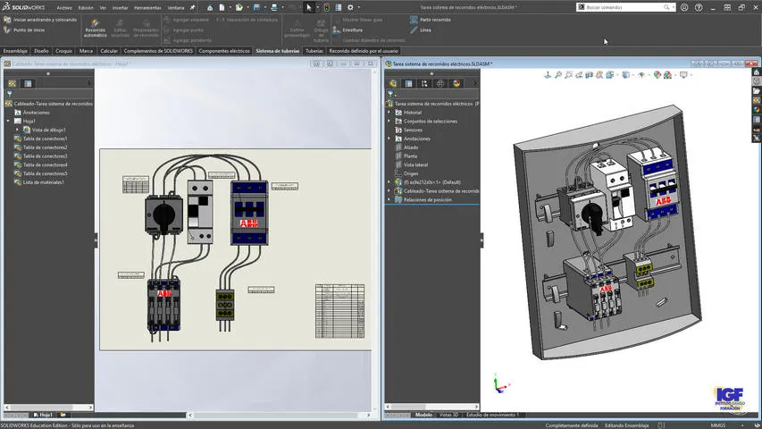Screen dimensions: 762x429
Task: Expand Relaciones de posición node
Action: tap(389, 199)
